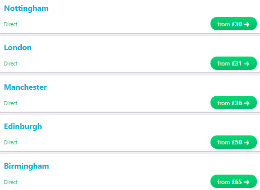Click the arrow icon on the £65 button

(247, 182)
